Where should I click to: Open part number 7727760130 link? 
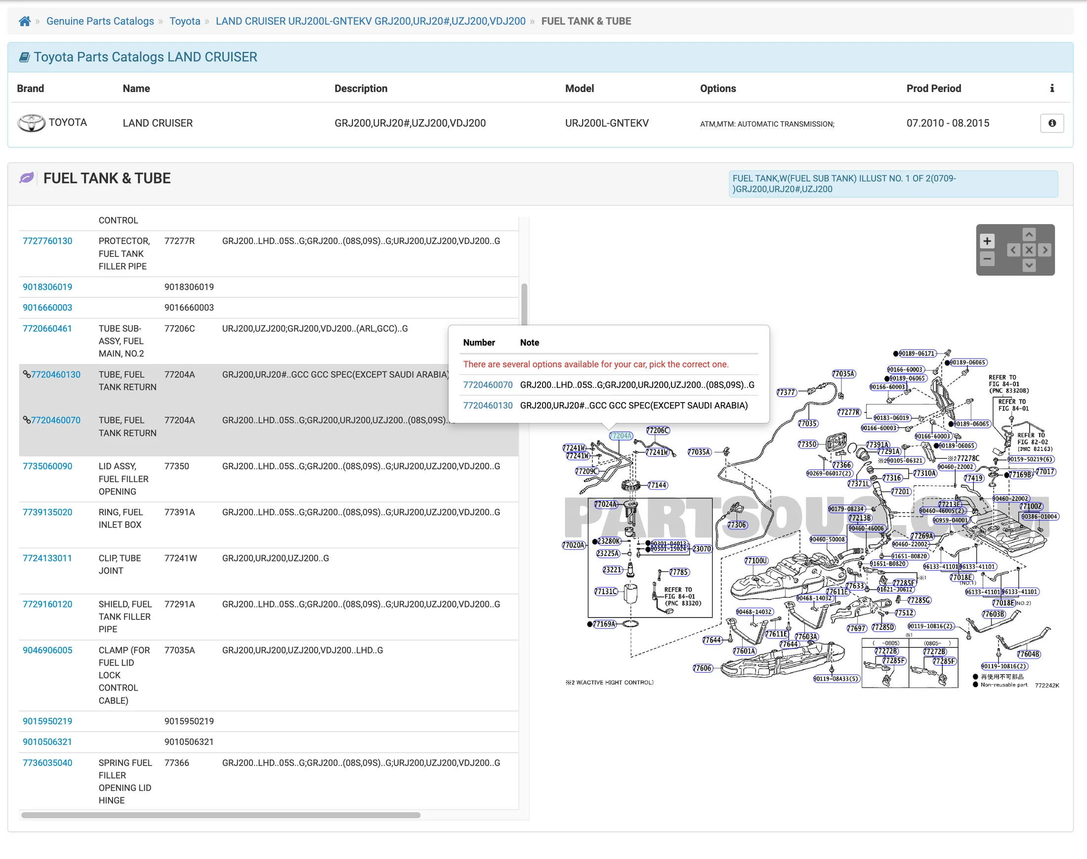(x=47, y=241)
